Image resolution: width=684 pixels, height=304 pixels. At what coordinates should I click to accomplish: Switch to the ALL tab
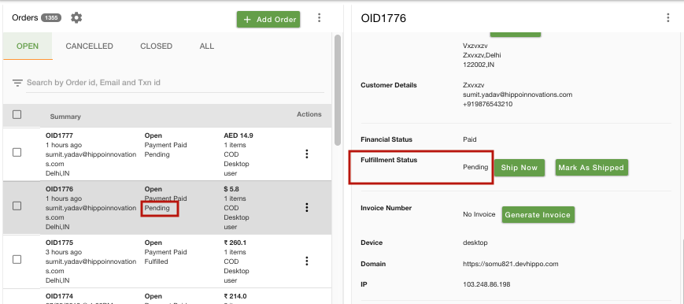(207, 46)
